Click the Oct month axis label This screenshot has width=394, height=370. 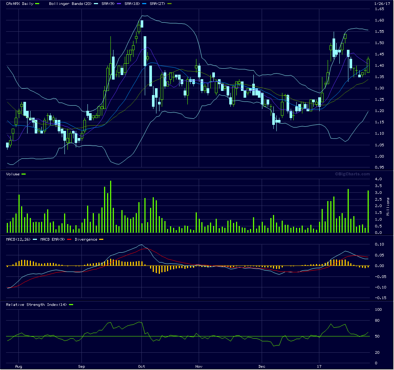tap(141, 367)
